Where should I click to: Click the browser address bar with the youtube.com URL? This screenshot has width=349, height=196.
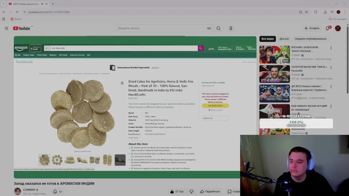[x=161, y=12]
